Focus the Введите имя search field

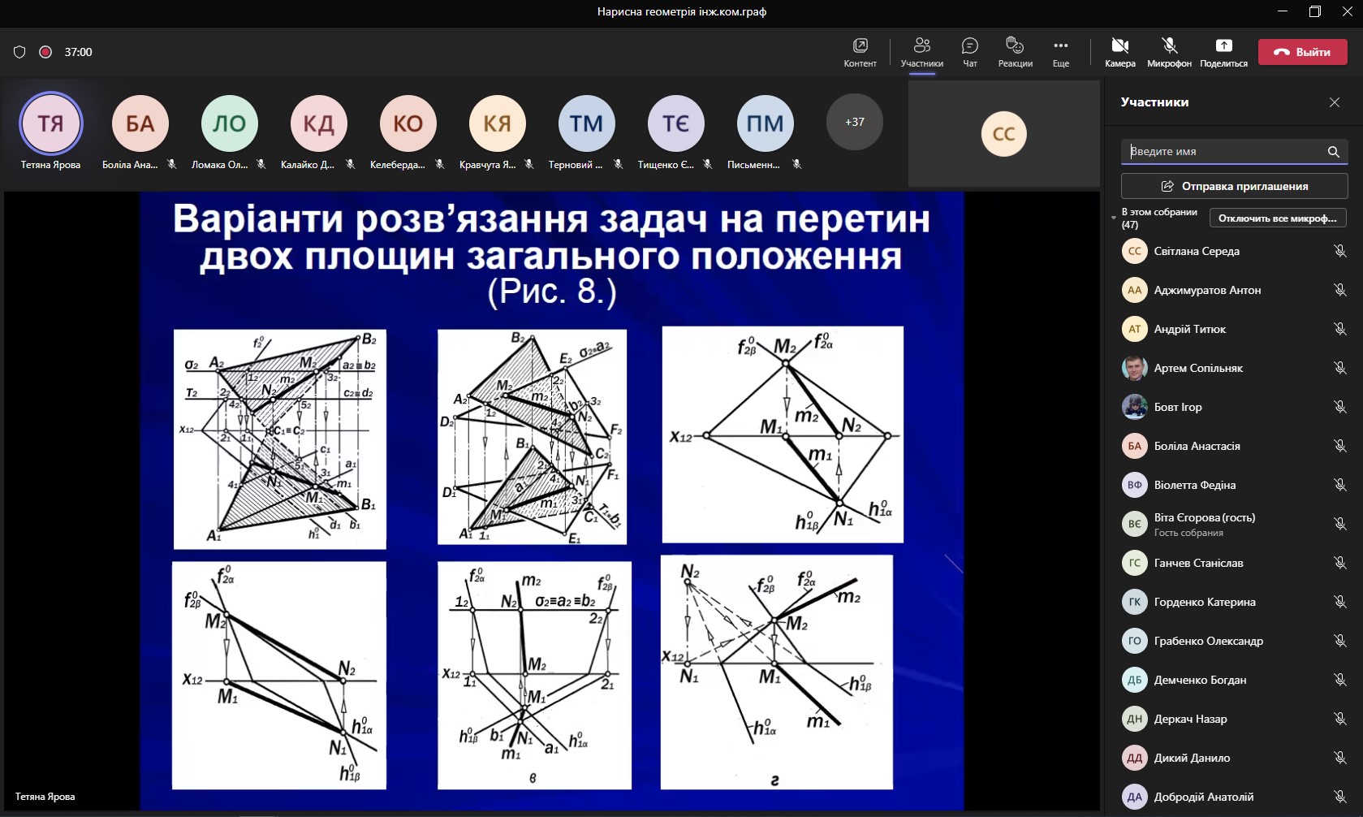(x=1223, y=152)
